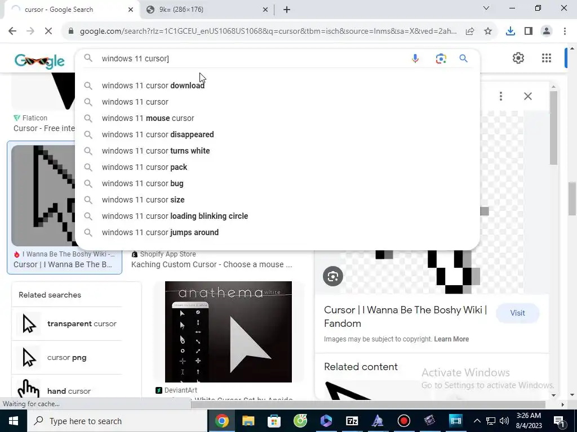This screenshot has width=577, height=432.
Task: Select suggestion windows 11 cursor disappeared
Action: click(277, 134)
